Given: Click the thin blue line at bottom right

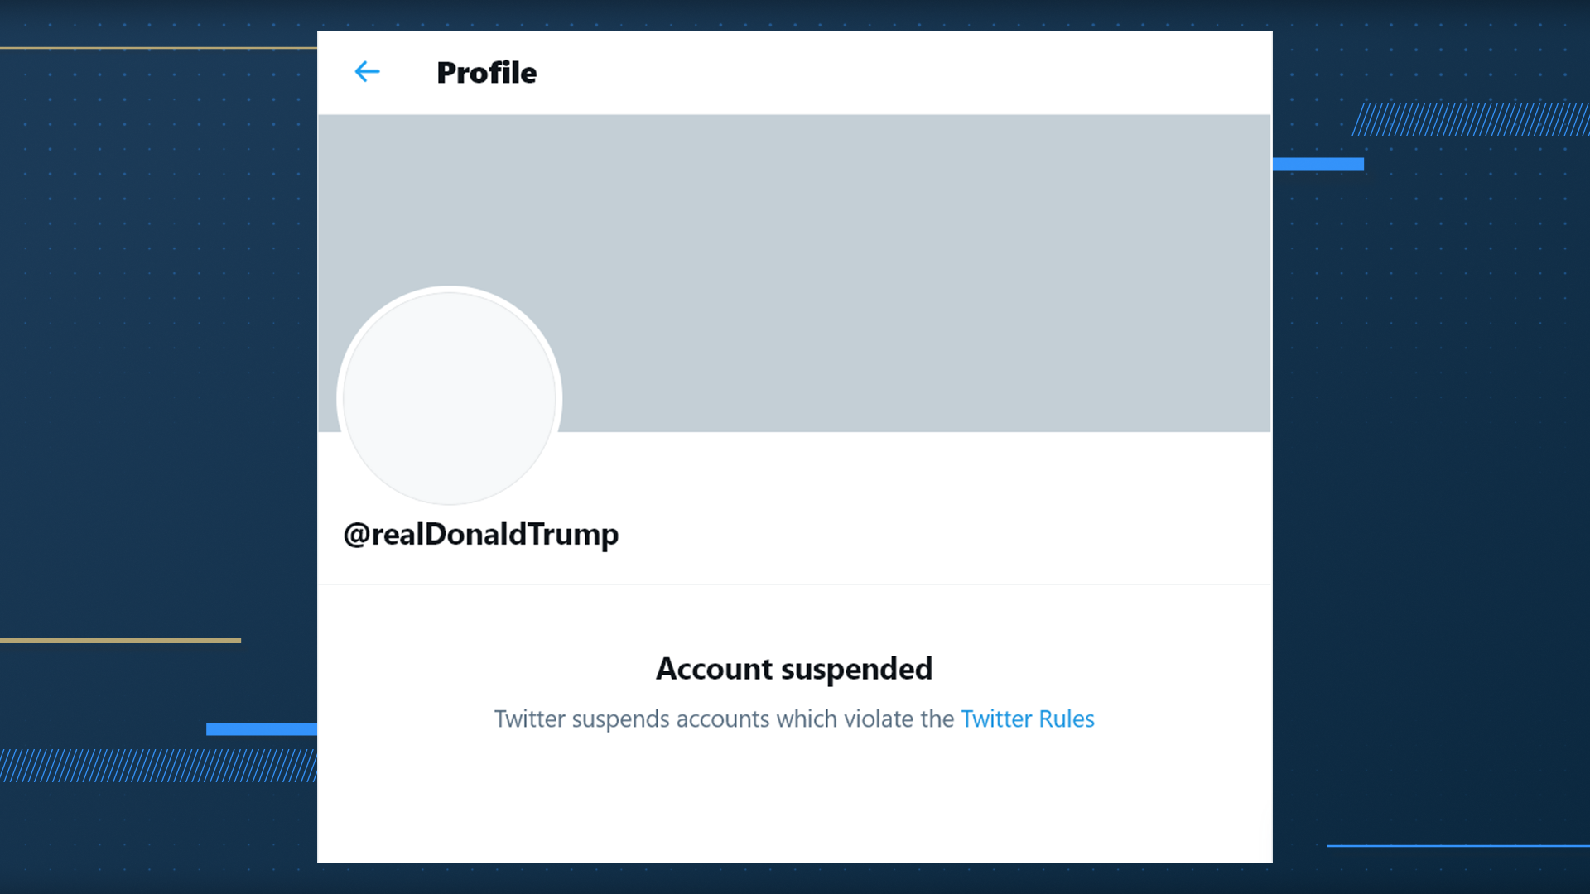Looking at the screenshot, I should tap(1457, 845).
